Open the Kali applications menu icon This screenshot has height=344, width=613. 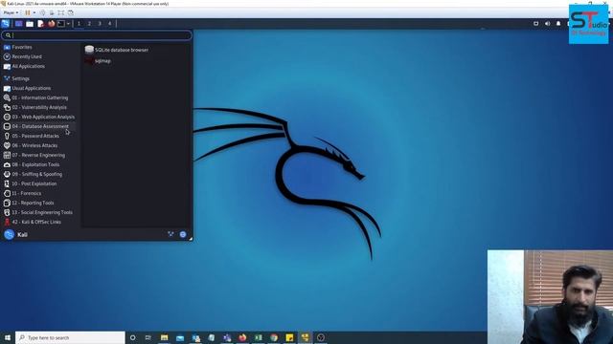(x=6, y=24)
